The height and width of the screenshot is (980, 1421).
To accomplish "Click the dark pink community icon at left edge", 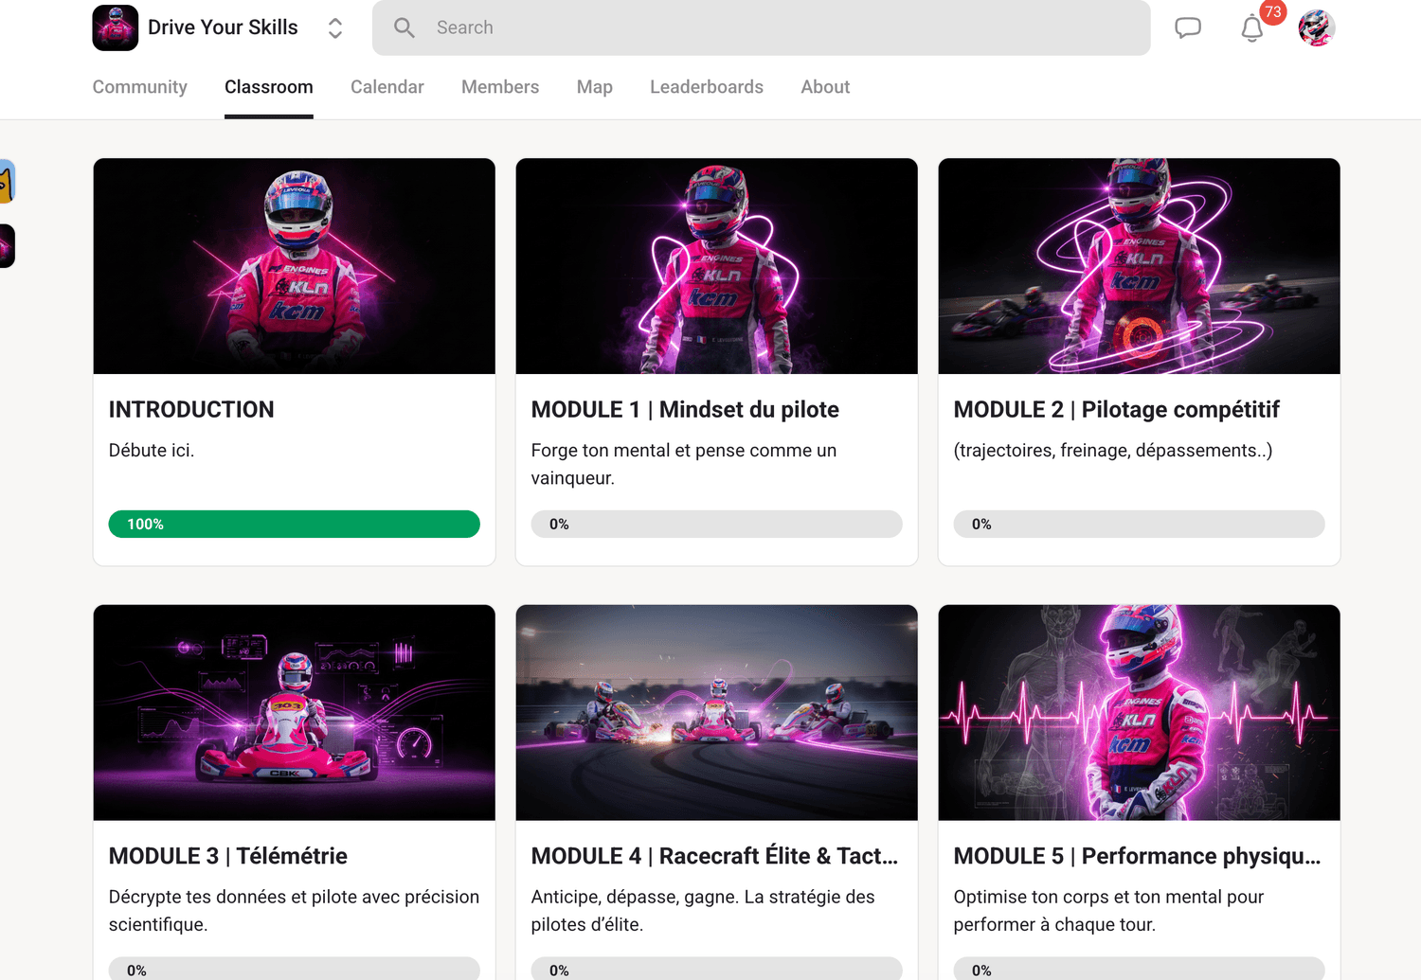I will (x=7, y=246).
